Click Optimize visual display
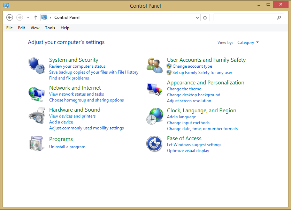Image resolution: width=291 pixels, height=210 pixels. [x=188, y=151]
